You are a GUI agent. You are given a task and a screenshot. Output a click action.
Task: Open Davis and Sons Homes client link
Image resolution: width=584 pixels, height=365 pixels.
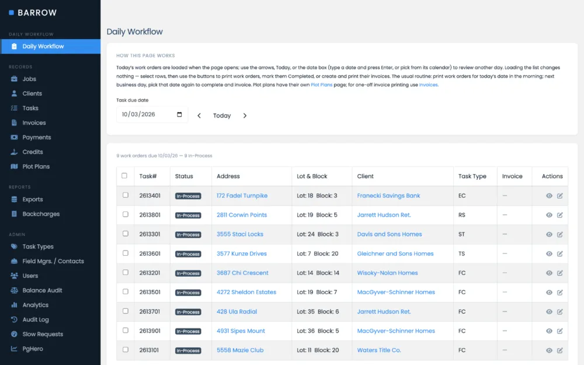390,234
